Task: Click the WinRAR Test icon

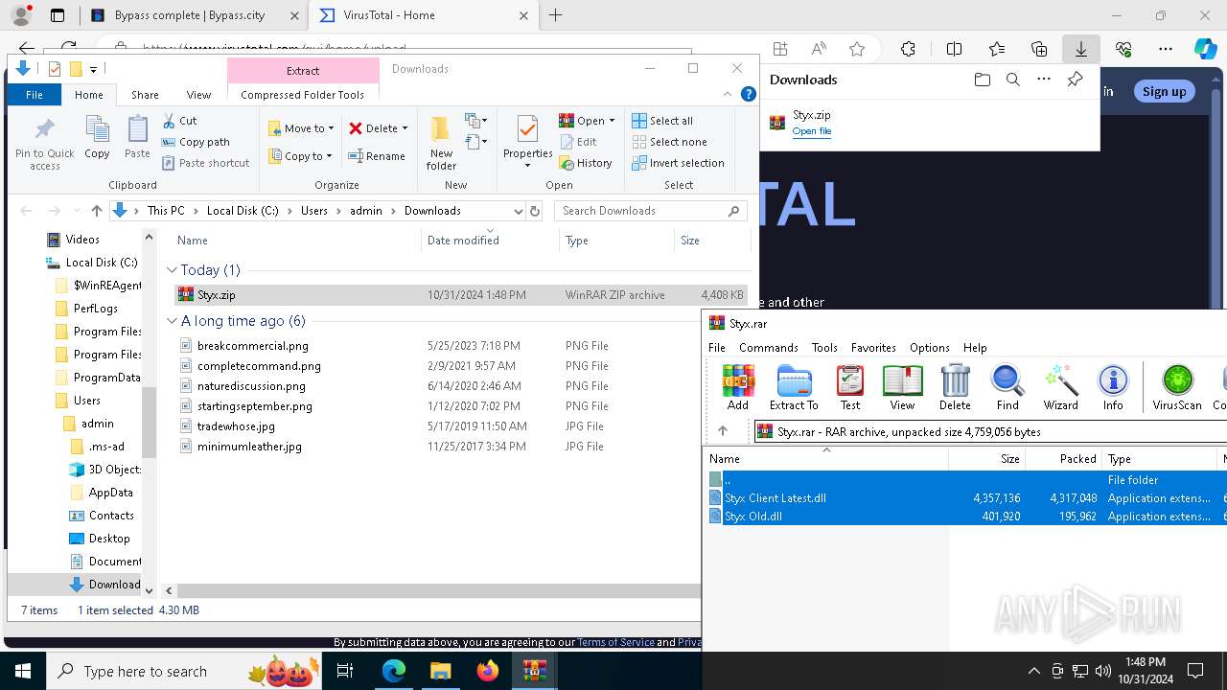Action: (850, 387)
